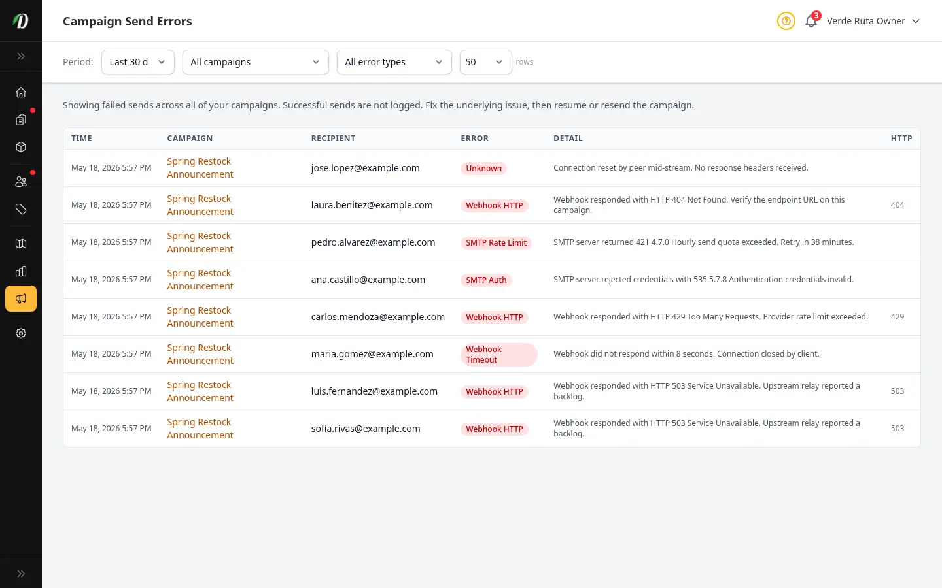Click the CAMPAIGN column header
This screenshot has width=942, height=588.
pos(190,139)
